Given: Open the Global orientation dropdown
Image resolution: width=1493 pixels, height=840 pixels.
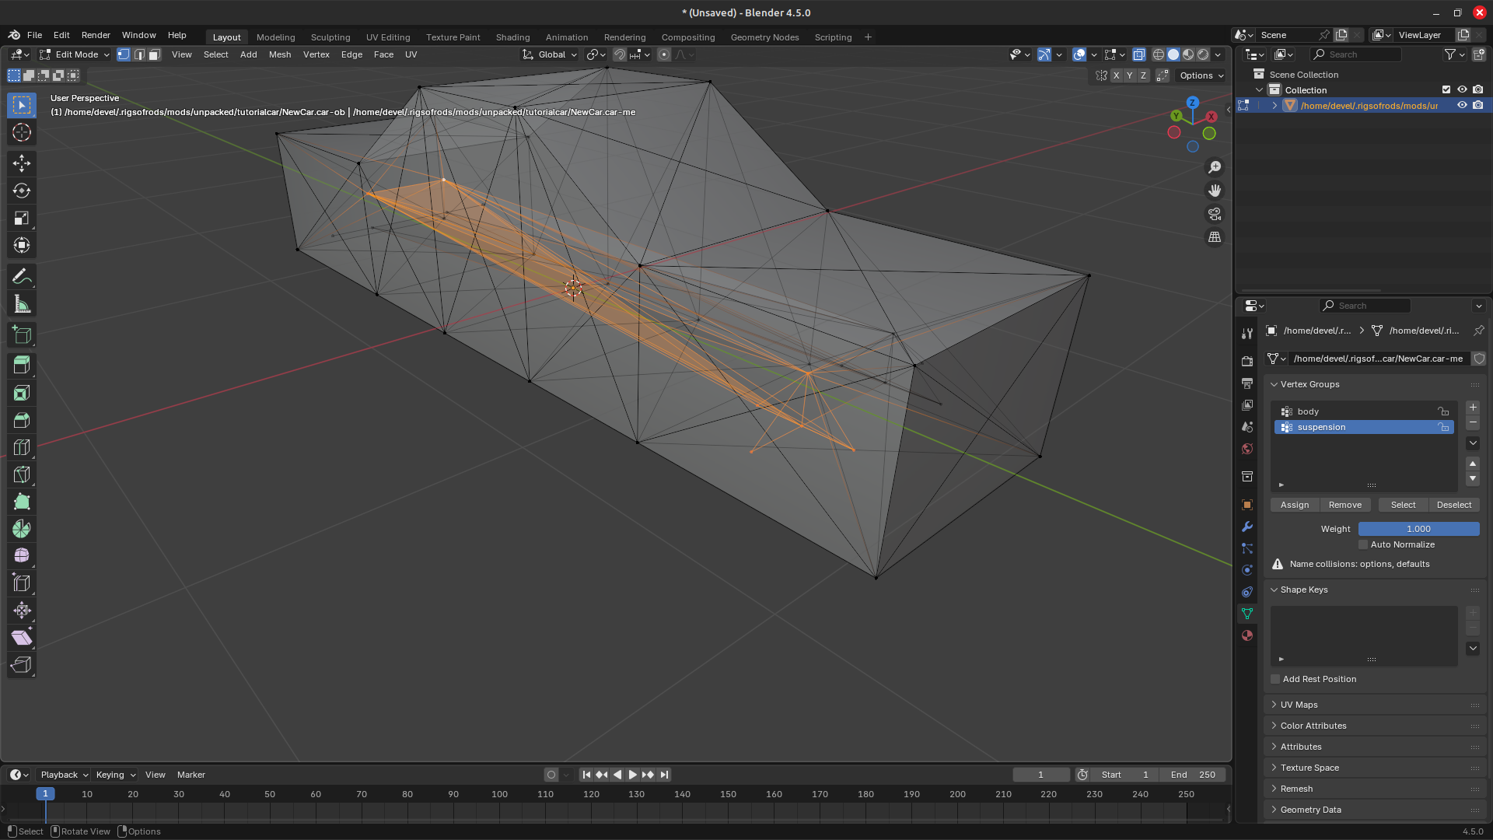Looking at the screenshot, I should click(x=551, y=54).
